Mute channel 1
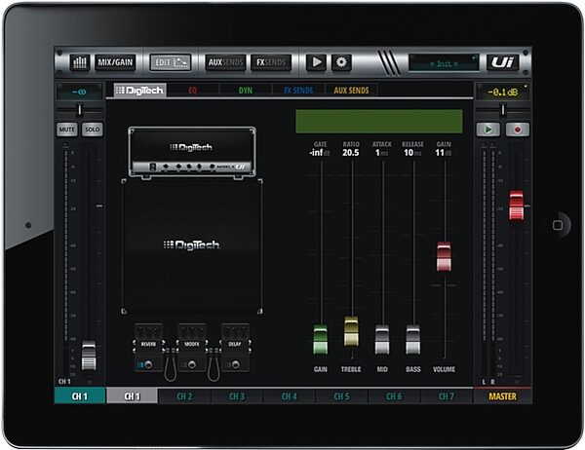Screen dimensions: 585x450 coord(66,130)
